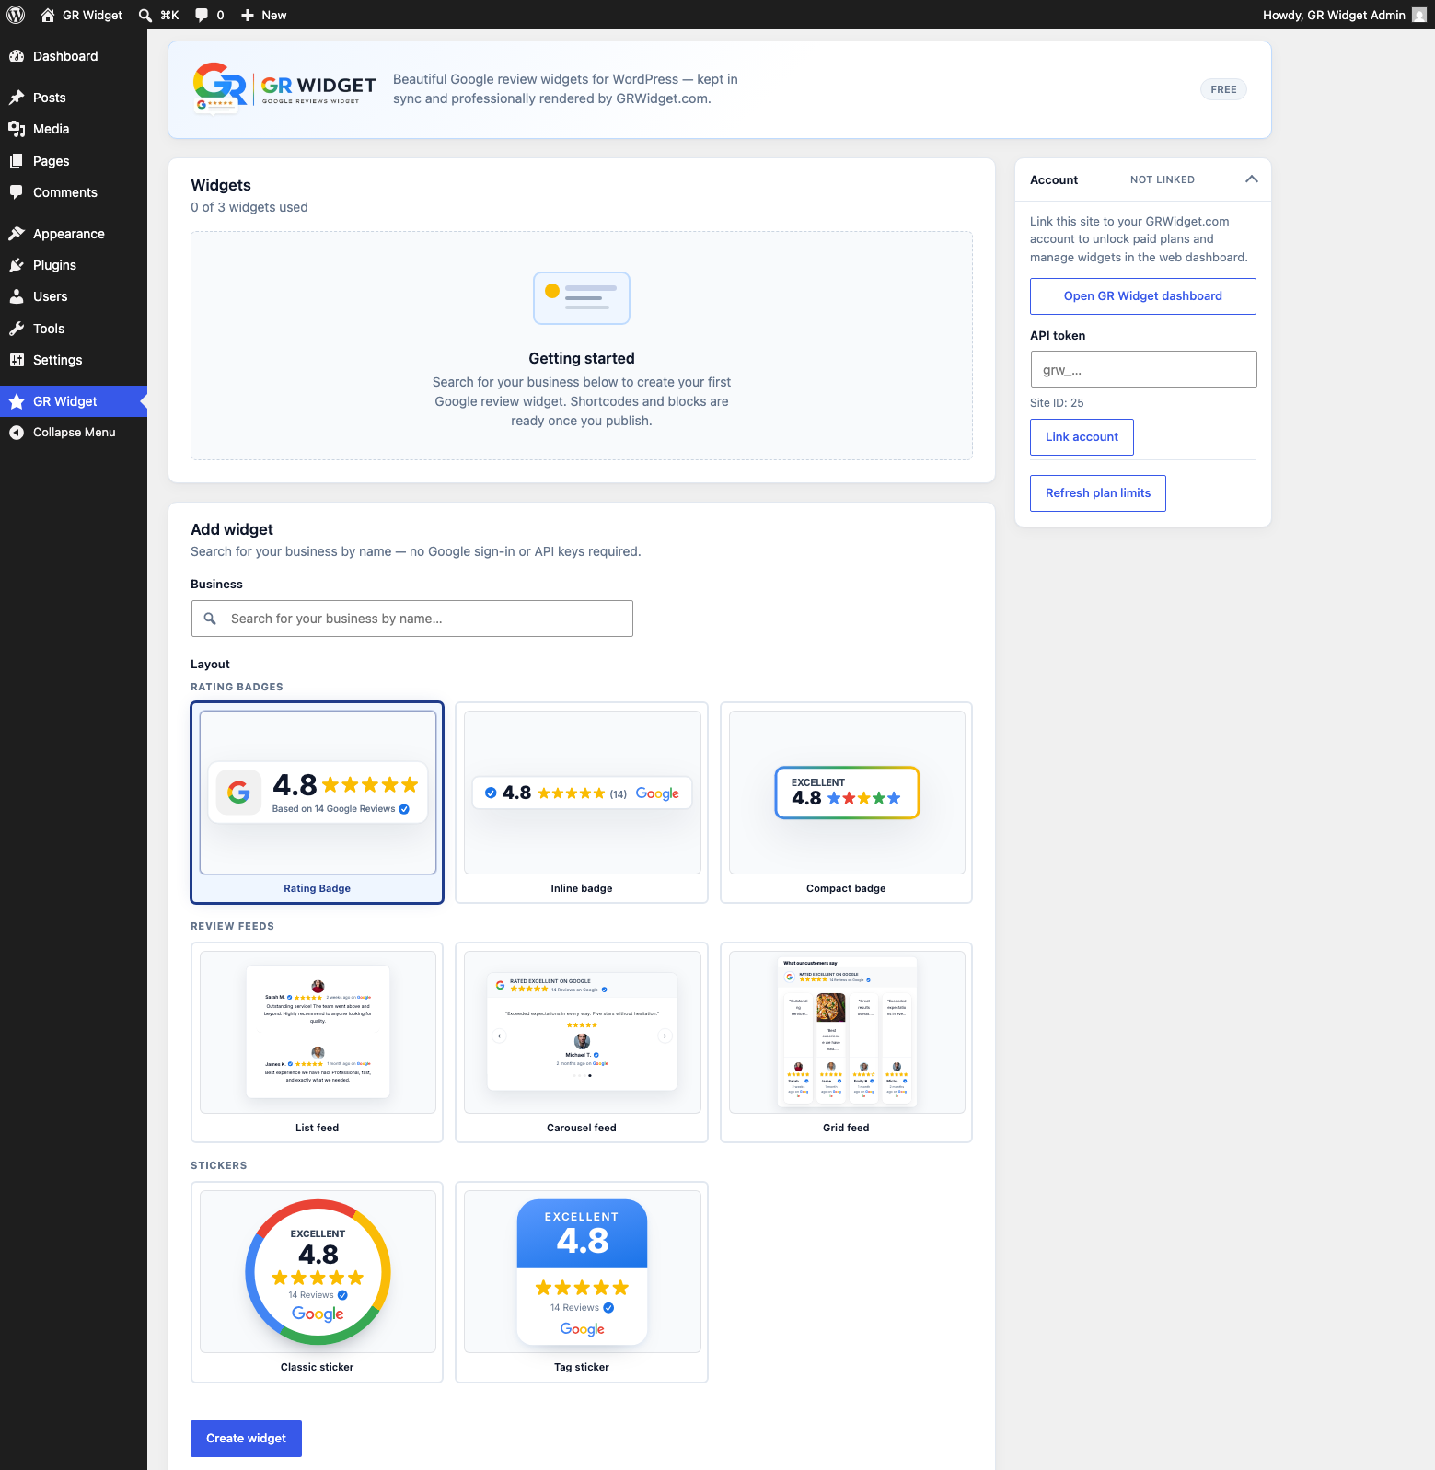1435x1470 pixels.
Task: Click the Getting started card illustration
Action: tap(582, 298)
